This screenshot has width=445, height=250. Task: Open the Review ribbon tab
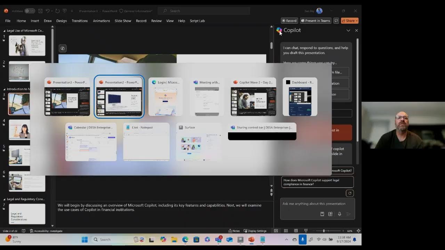pos(156,21)
